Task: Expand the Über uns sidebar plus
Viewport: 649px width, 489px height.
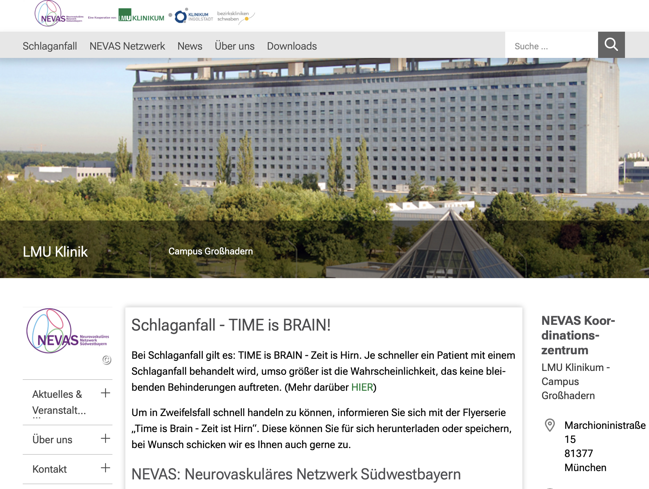Action: [105, 438]
